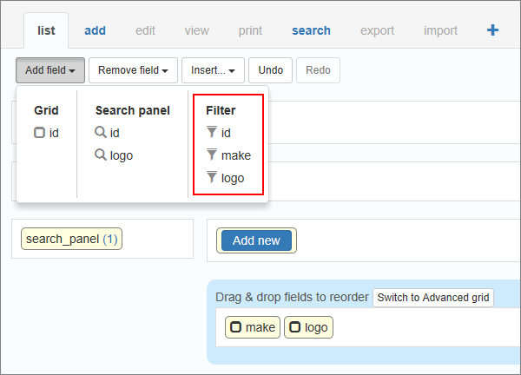Open the Remove field dropdown
Viewport: 521px width, 375px height.
tap(133, 70)
